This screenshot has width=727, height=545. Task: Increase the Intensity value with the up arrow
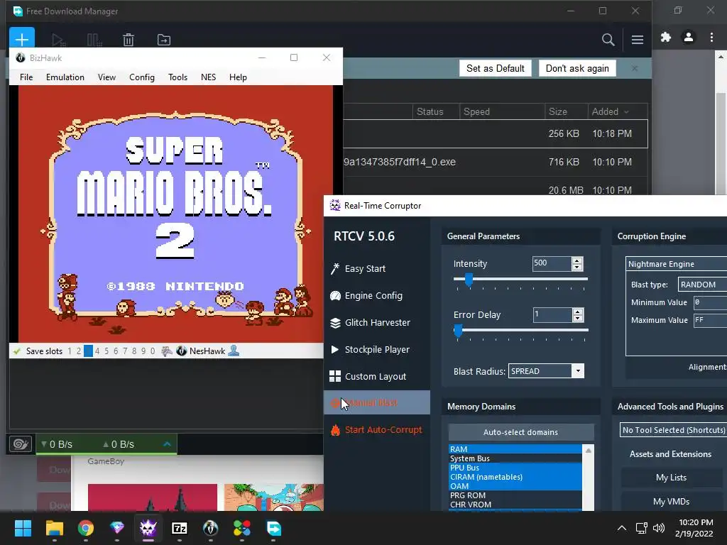pos(577,261)
